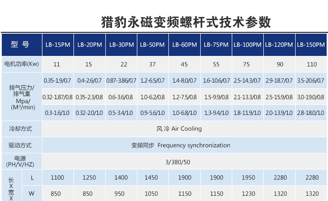Click the W width row label
This screenshot has width=328, height=201.
point(31,194)
